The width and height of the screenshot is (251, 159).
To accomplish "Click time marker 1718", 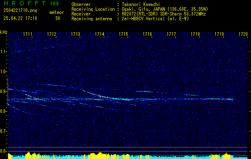I will (x=195, y=34).
